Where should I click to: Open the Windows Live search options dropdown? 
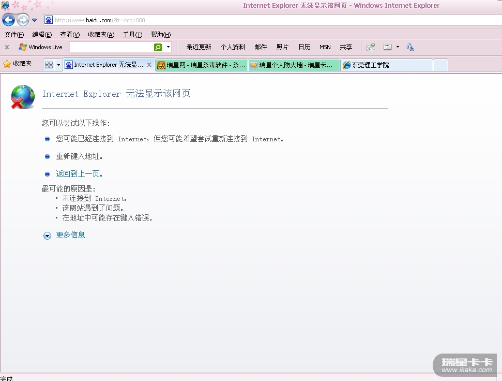(168, 47)
